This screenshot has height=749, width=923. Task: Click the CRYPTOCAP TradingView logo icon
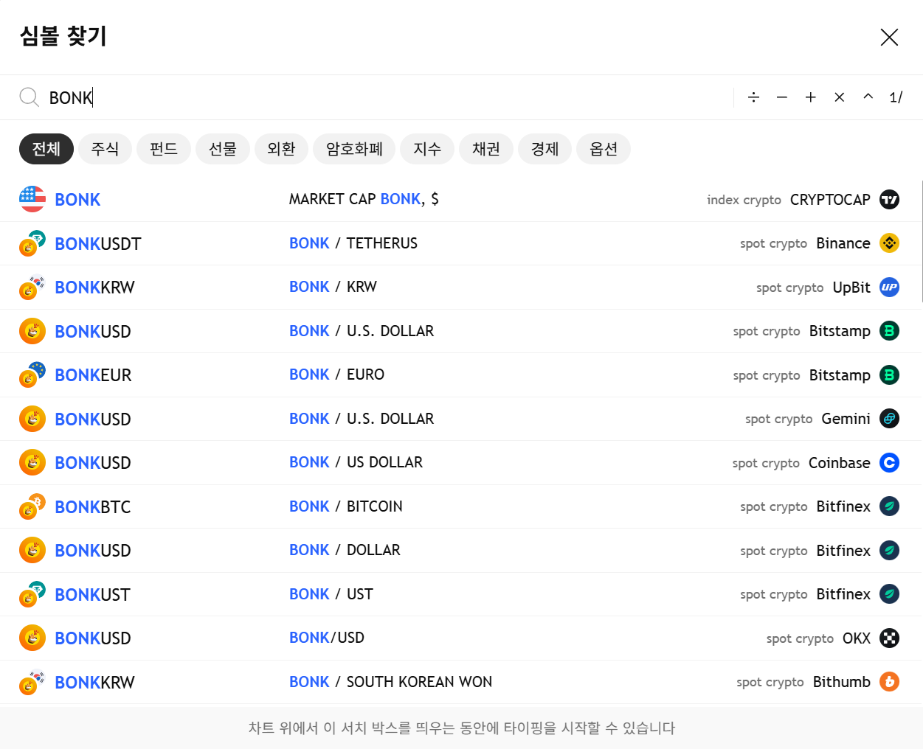pos(890,200)
